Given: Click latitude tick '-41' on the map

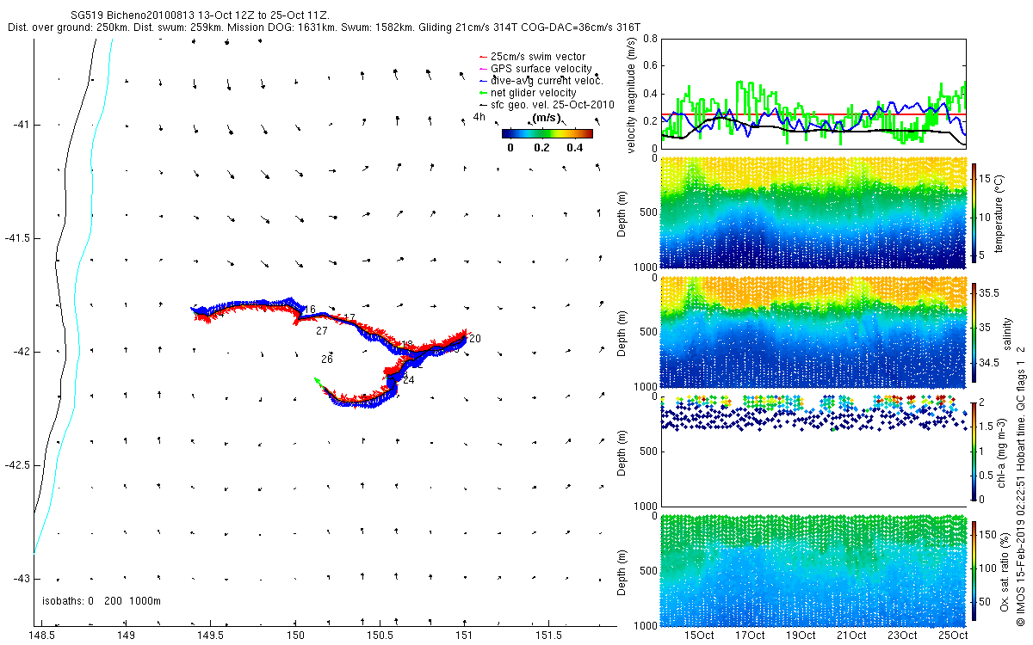Looking at the screenshot, I should pyautogui.click(x=22, y=125).
